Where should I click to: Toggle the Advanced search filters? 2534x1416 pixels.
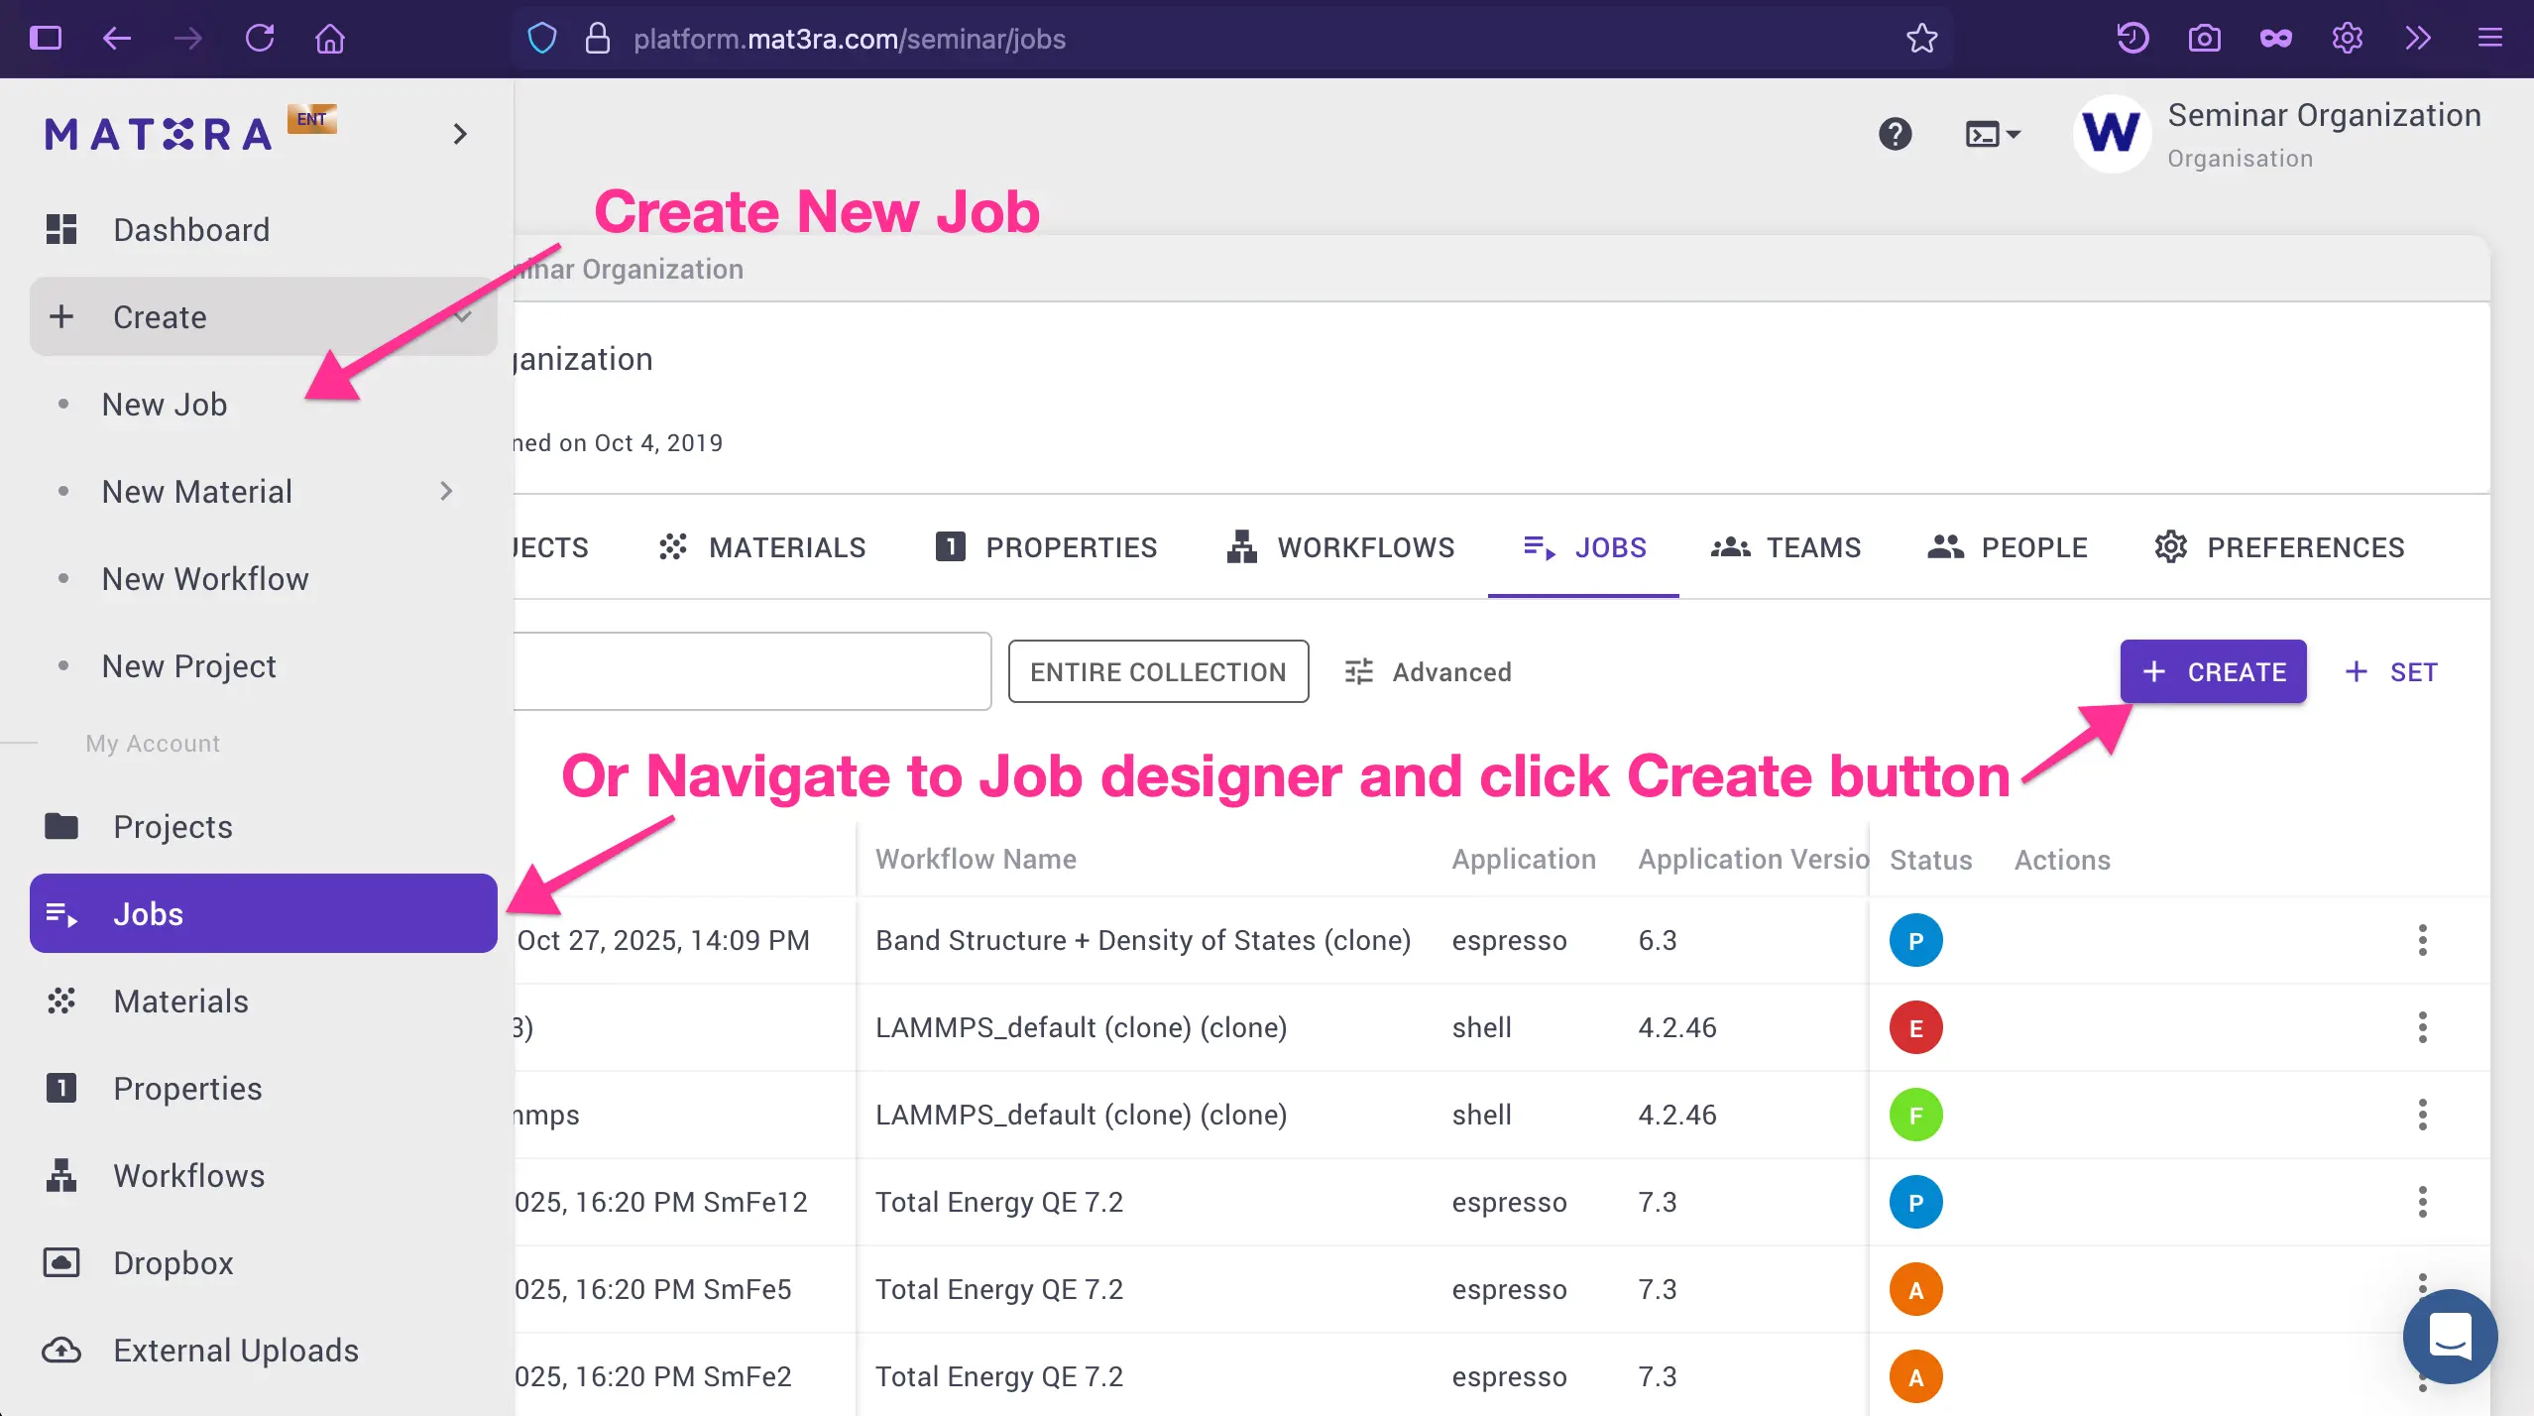(x=1428, y=671)
